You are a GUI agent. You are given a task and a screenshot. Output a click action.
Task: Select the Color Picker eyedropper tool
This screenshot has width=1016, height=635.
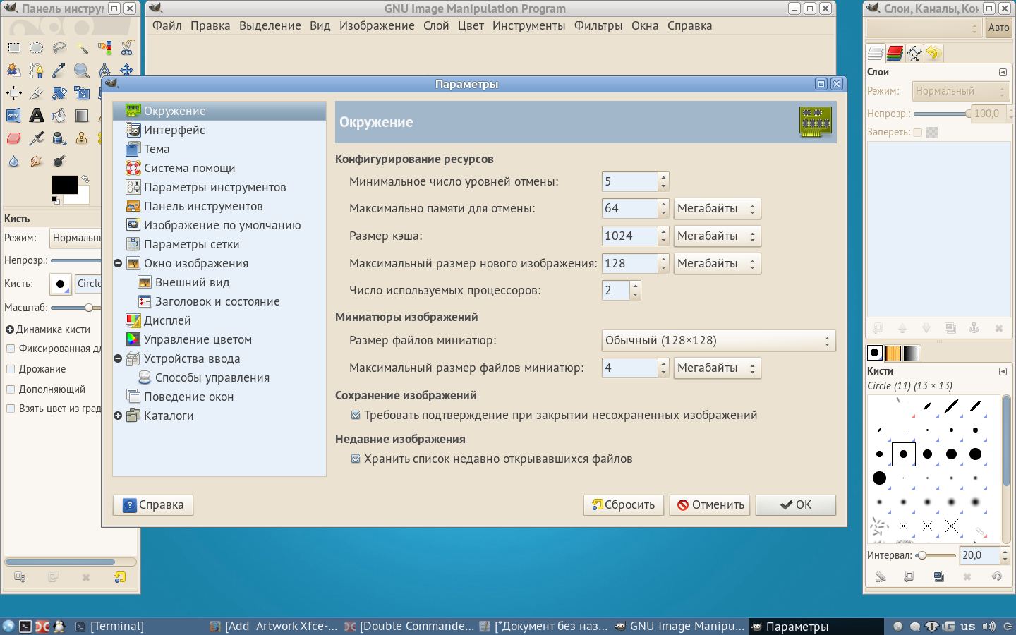(x=59, y=71)
